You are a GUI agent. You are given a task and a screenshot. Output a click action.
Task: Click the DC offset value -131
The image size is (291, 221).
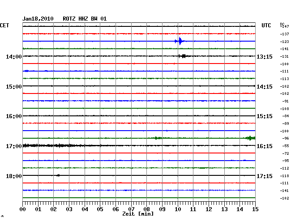(x=285, y=56)
